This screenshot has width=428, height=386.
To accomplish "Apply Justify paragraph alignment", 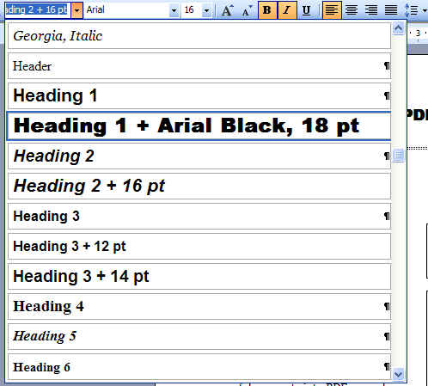I will [391, 10].
